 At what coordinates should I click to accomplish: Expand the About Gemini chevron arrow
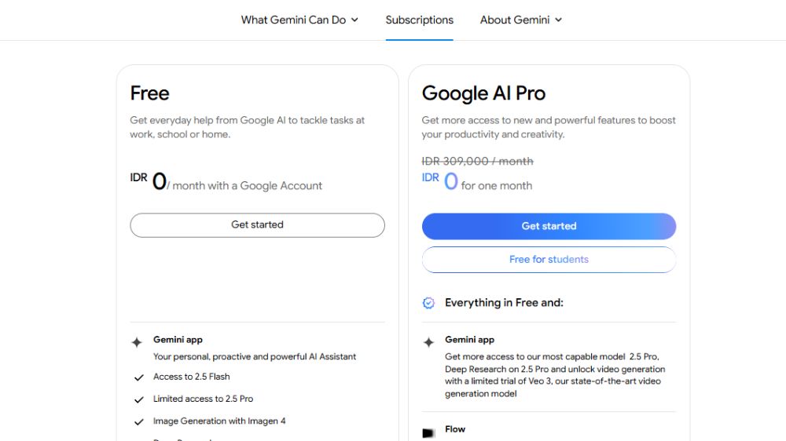click(558, 20)
